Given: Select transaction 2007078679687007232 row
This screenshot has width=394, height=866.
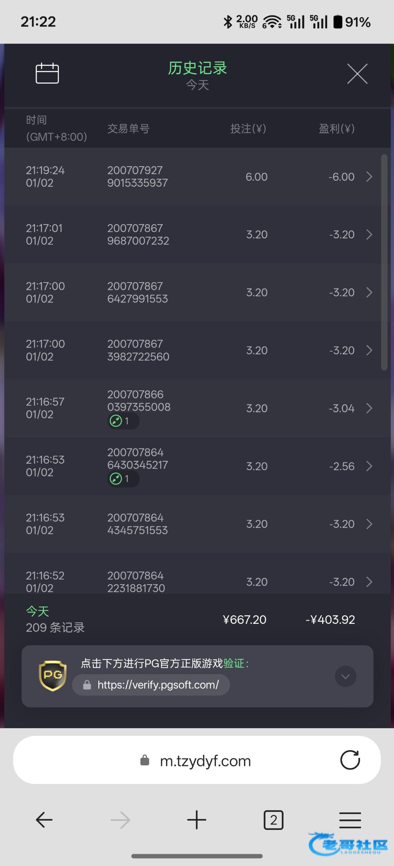Looking at the screenshot, I should pos(195,235).
